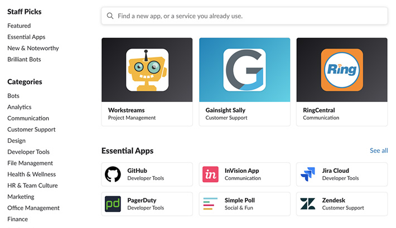Click the app search field

tap(245, 16)
